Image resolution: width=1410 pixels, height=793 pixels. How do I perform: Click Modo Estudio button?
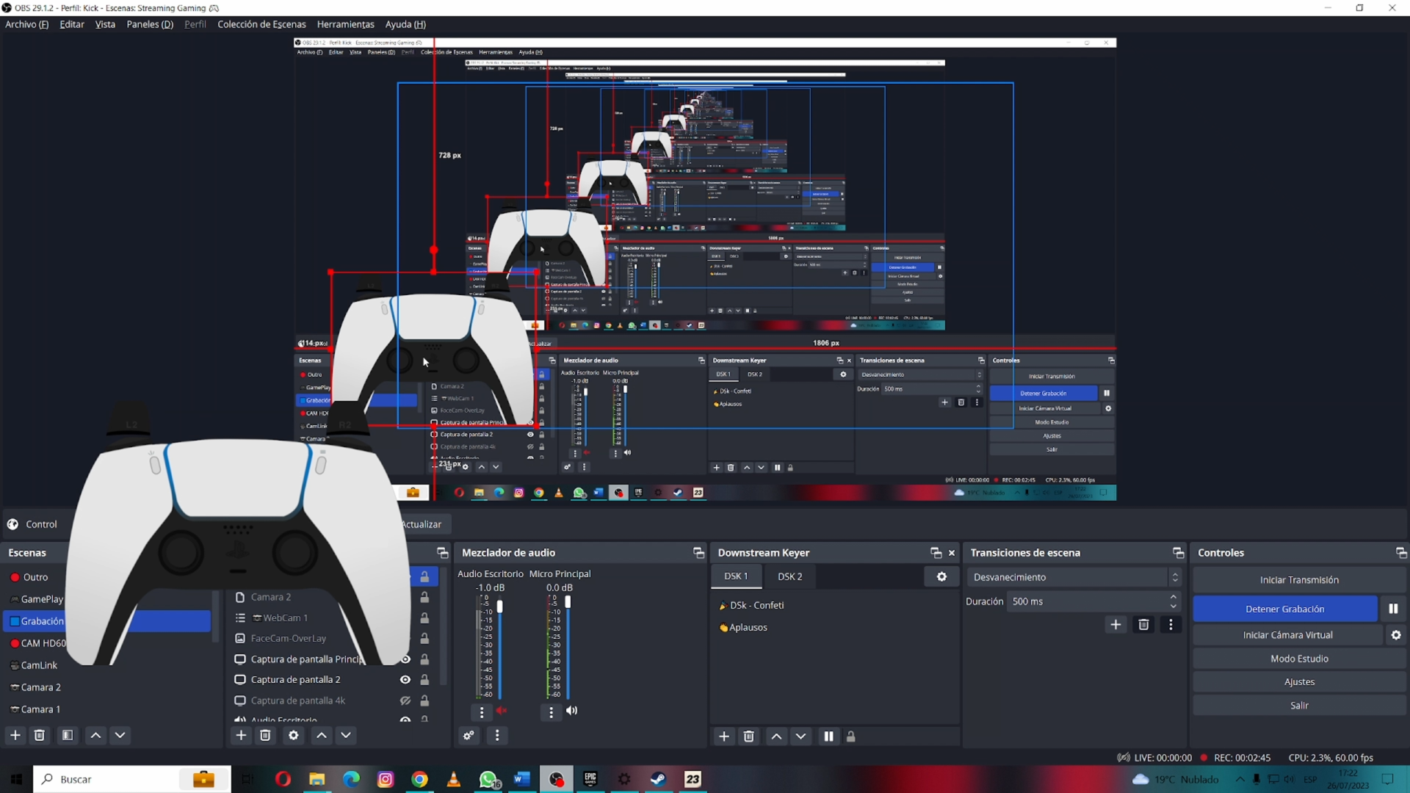[x=1298, y=659]
